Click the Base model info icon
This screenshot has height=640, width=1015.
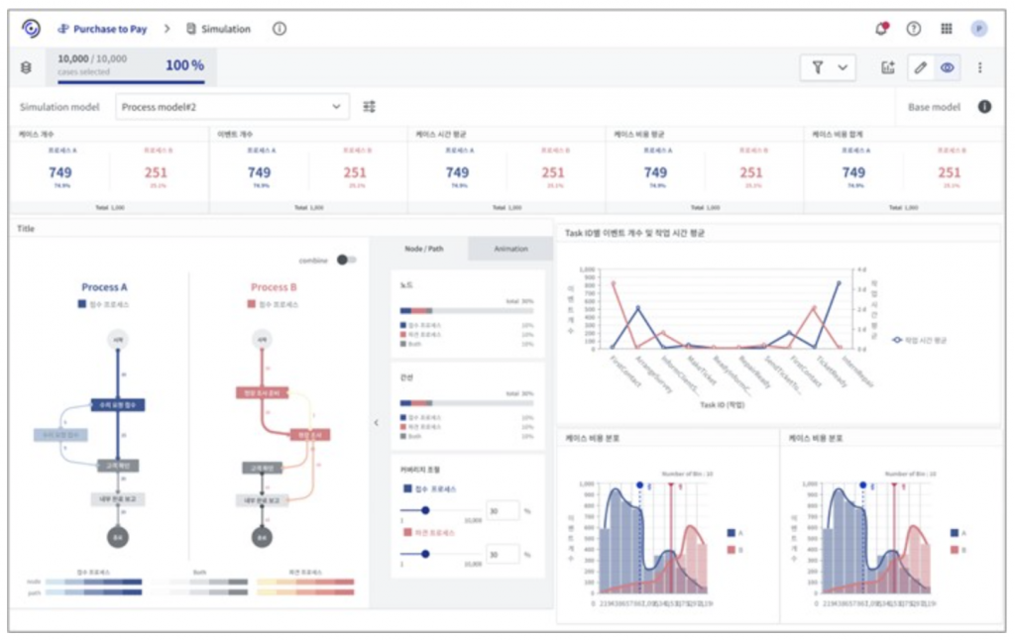point(984,106)
